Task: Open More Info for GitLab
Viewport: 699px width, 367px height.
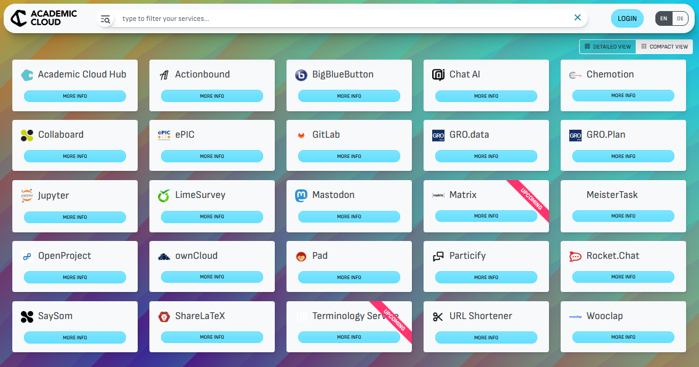Action: [x=349, y=156]
